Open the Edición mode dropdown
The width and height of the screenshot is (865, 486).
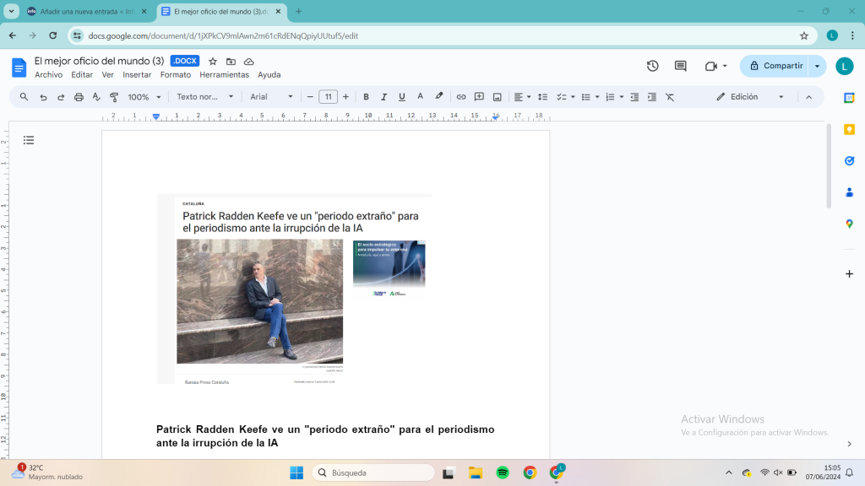[x=750, y=97]
